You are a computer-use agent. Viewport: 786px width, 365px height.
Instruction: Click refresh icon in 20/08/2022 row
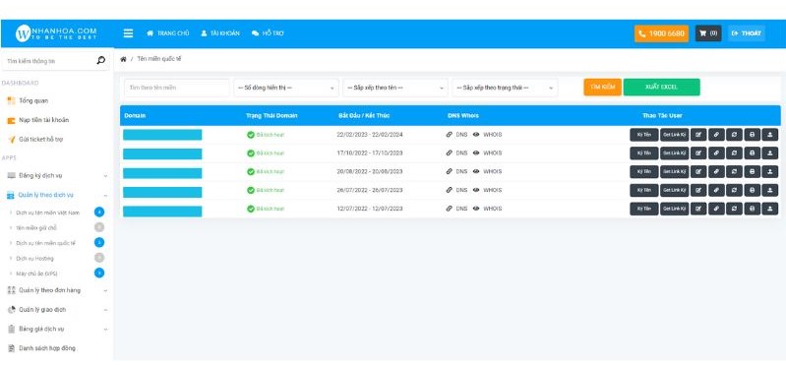[x=735, y=171]
